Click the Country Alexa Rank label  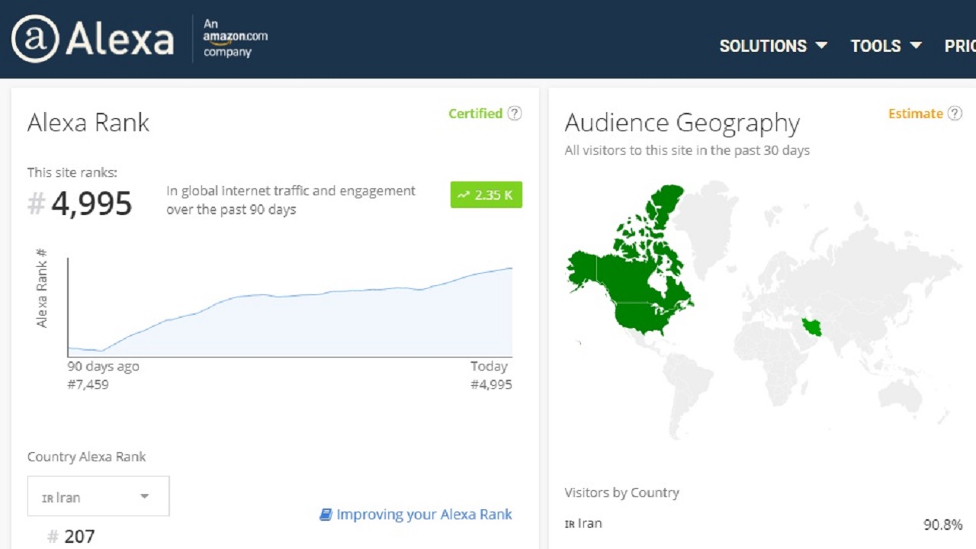pyautogui.click(x=86, y=457)
